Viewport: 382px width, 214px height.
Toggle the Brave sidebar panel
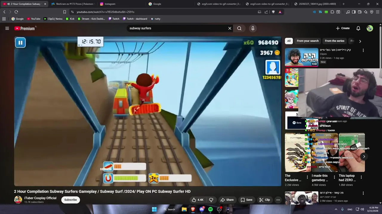[354, 12]
